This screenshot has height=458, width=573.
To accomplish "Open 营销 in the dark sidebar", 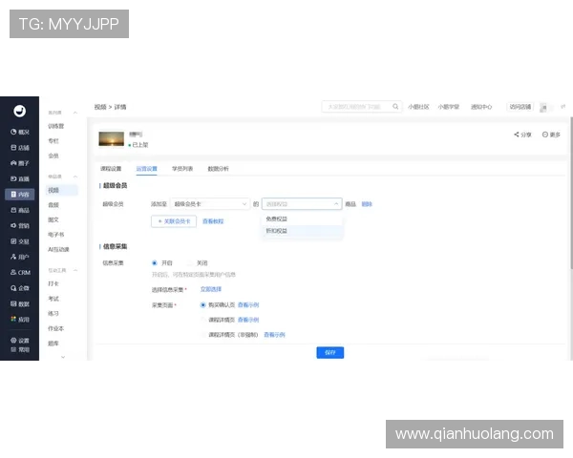I will coord(20,226).
